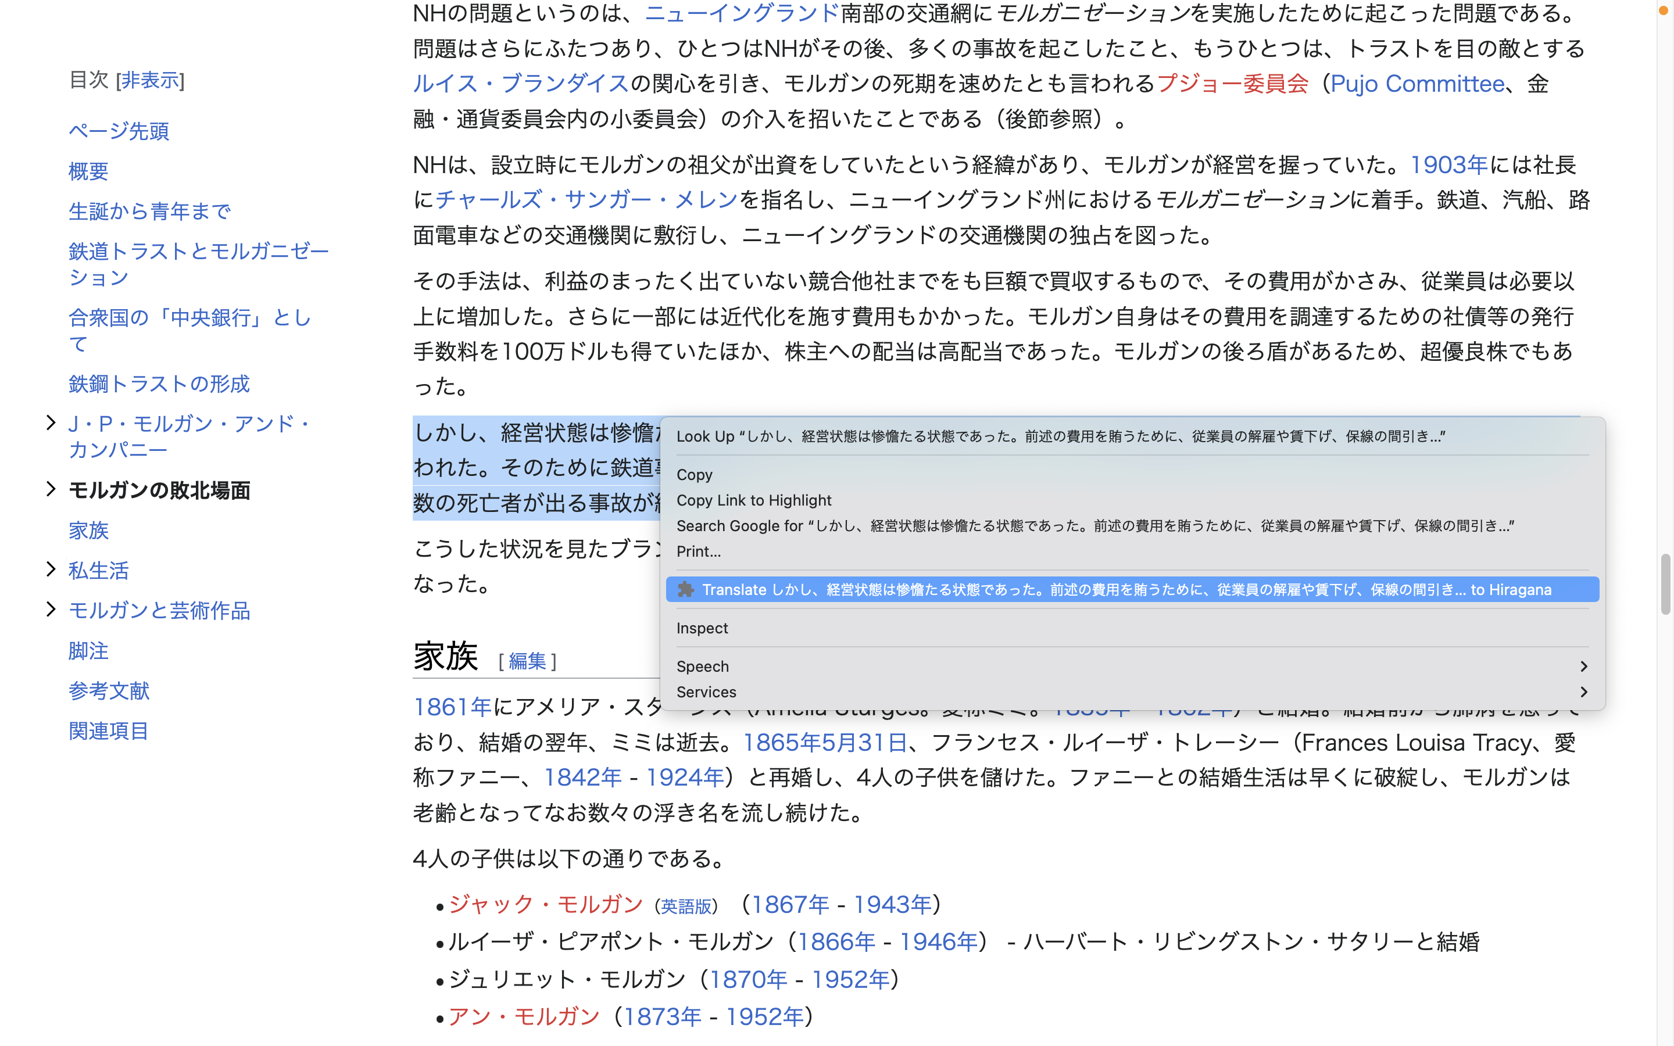Hide the table of contents via 非表示
Viewport: 1674px width, 1046px height.
pyautogui.click(x=149, y=80)
